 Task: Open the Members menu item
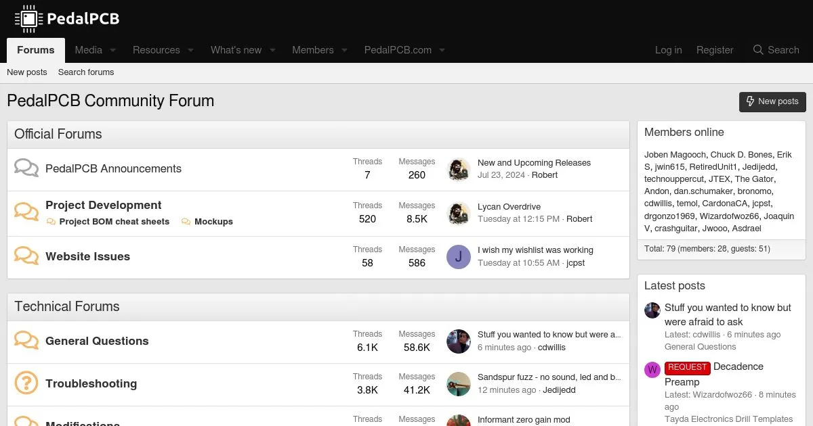(313, 50)
